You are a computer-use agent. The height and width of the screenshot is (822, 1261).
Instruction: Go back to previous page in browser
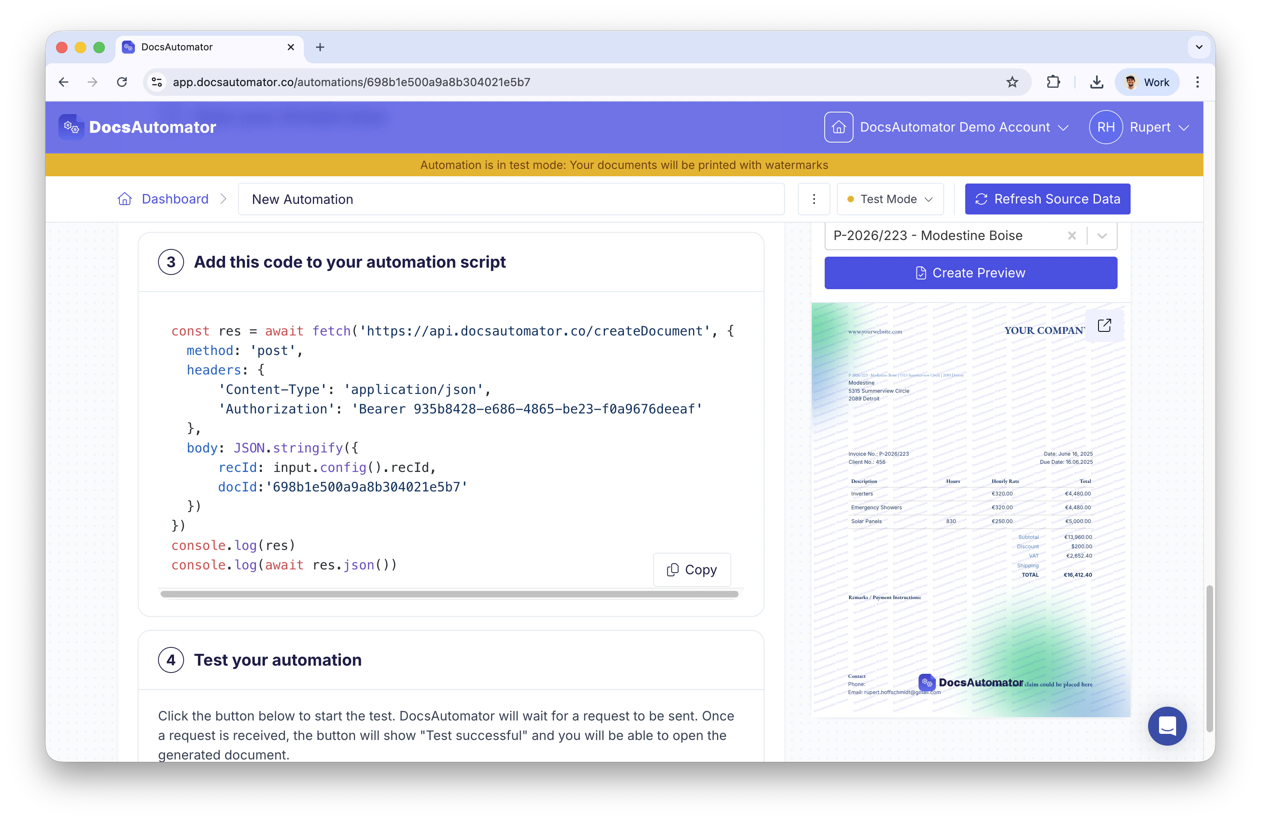pos(64,82)
